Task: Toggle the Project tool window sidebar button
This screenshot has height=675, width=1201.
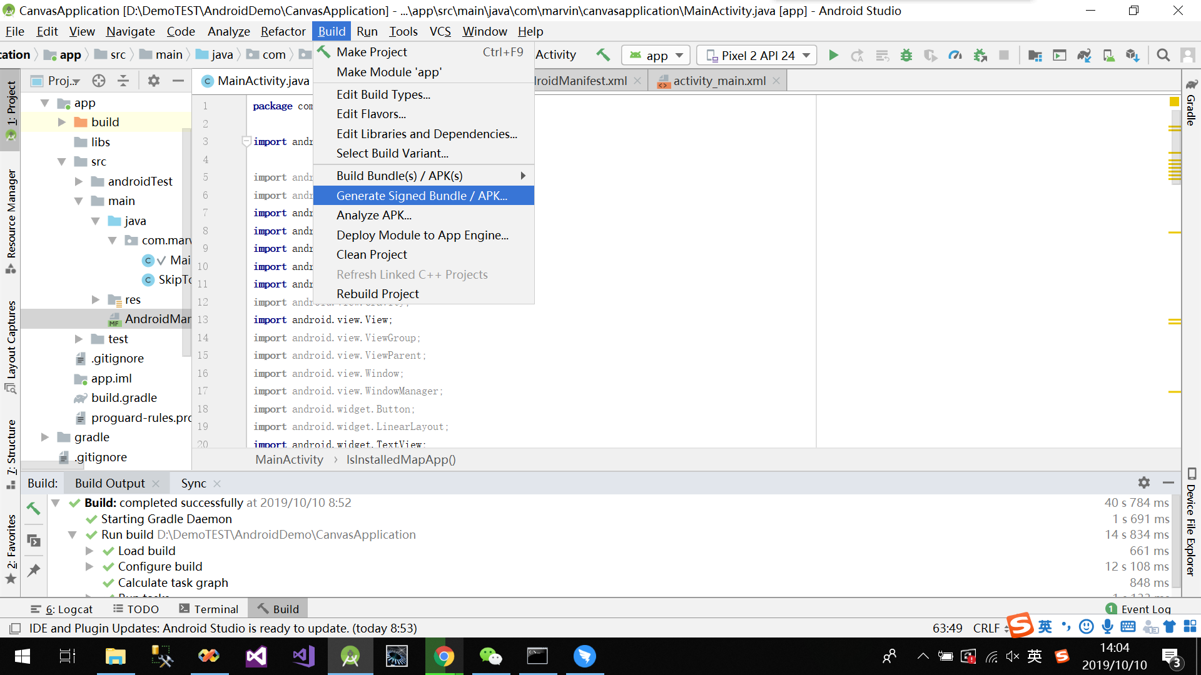Action: pyautogui.click(x=11, y=106)
